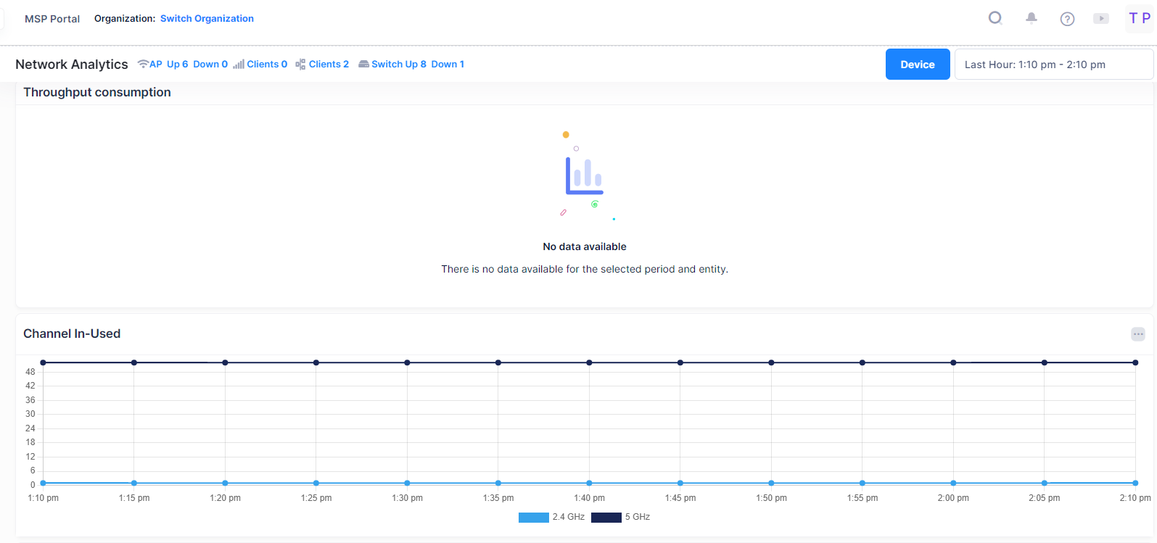This screenshot has height=543, width=1157.
Task: Open the MSP Portal link
Action: (x=52, y=19)
